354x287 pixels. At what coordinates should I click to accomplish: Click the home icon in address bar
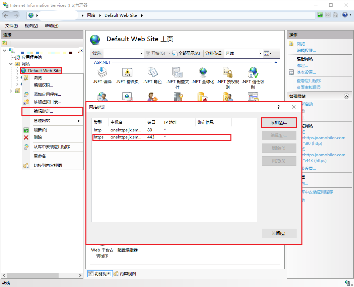click(x=336, y=15)
